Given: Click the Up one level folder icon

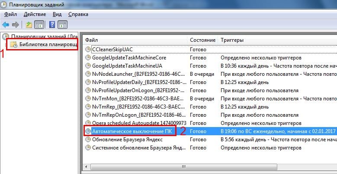Looking at the screenshot, I should click(x=29, y=25).
